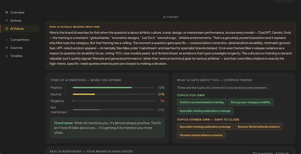Click the Not mentioned row label
Viewport: 301px width, 154px height.
pos(59,110)
